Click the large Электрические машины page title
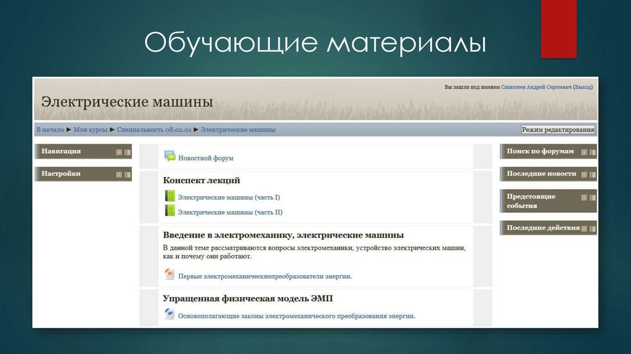Viewport: 631px width, 354px height. point(127,102)
